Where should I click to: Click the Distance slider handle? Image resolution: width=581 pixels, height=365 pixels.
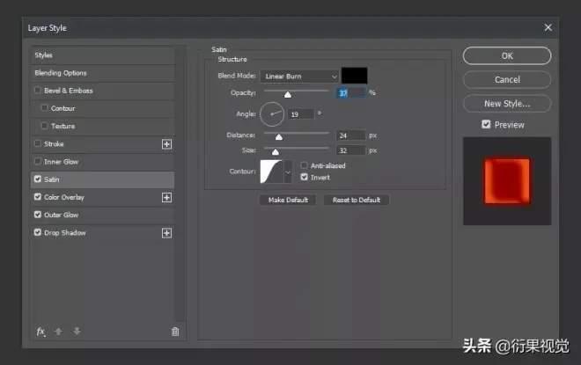tap(279, 137)
